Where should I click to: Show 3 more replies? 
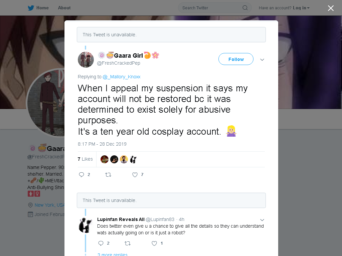[x=112, y=254]
